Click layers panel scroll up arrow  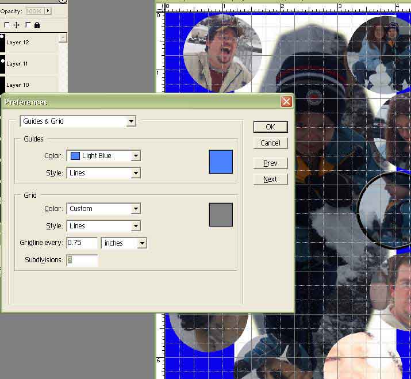[63, 38]
